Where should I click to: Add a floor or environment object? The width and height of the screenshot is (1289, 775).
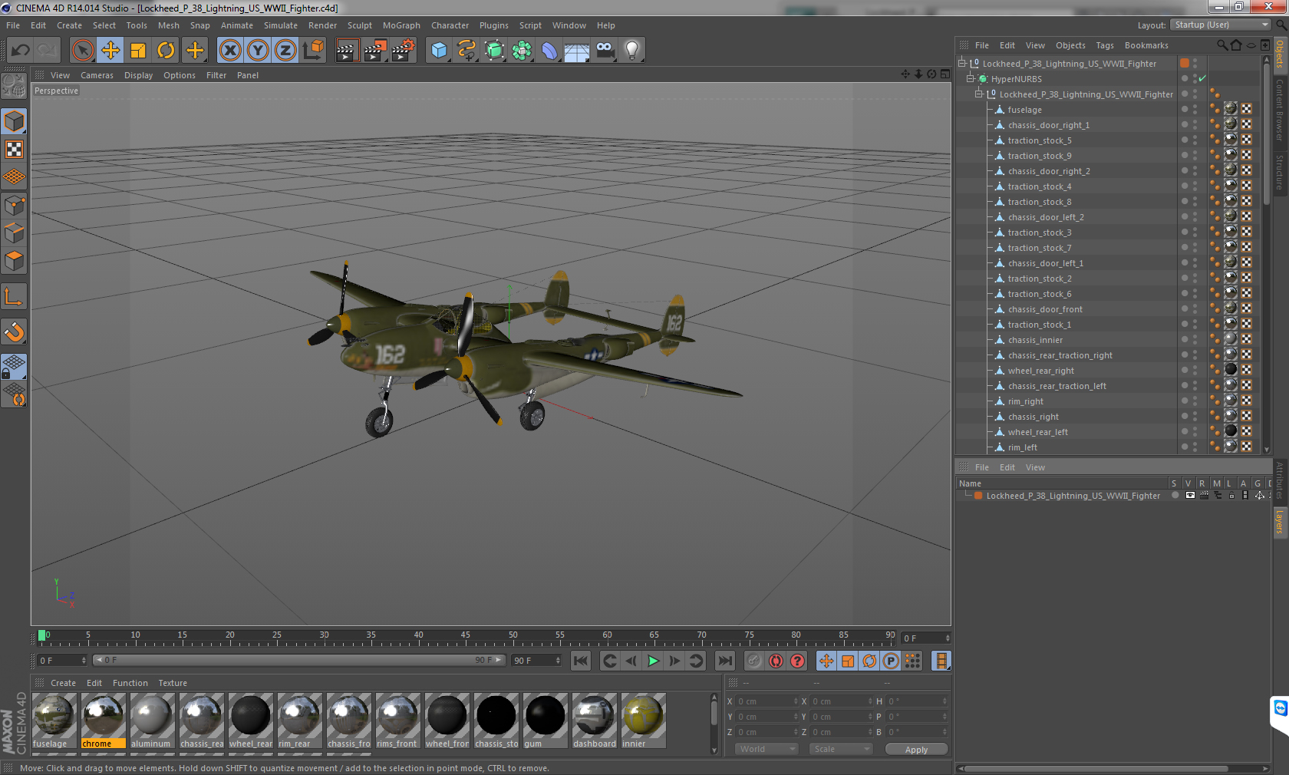[x=577, y=51]
